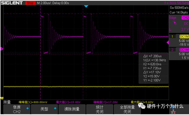Toggle the 统计 关闭 statistics softkey
Image resolution: width=189 pixels, height=115 pixels.
click(x=99, y=109)
